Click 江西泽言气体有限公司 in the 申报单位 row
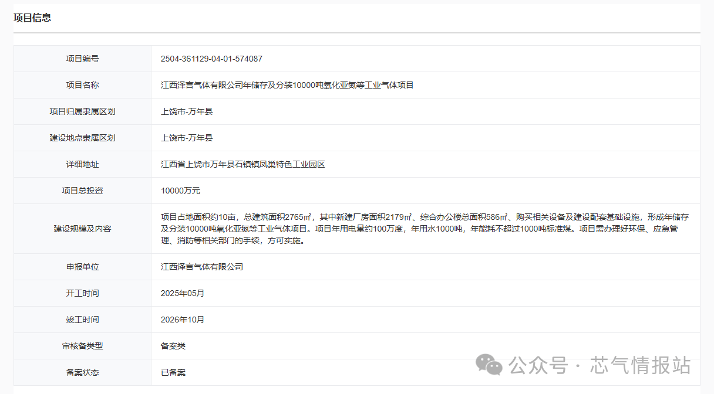This screenshot has height=394, width=714. tap(202, 267)
